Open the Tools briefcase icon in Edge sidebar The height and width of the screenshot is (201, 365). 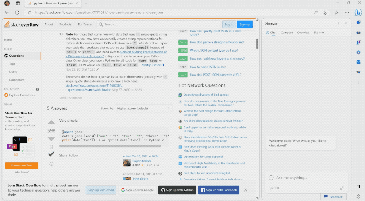pos(358,32)
